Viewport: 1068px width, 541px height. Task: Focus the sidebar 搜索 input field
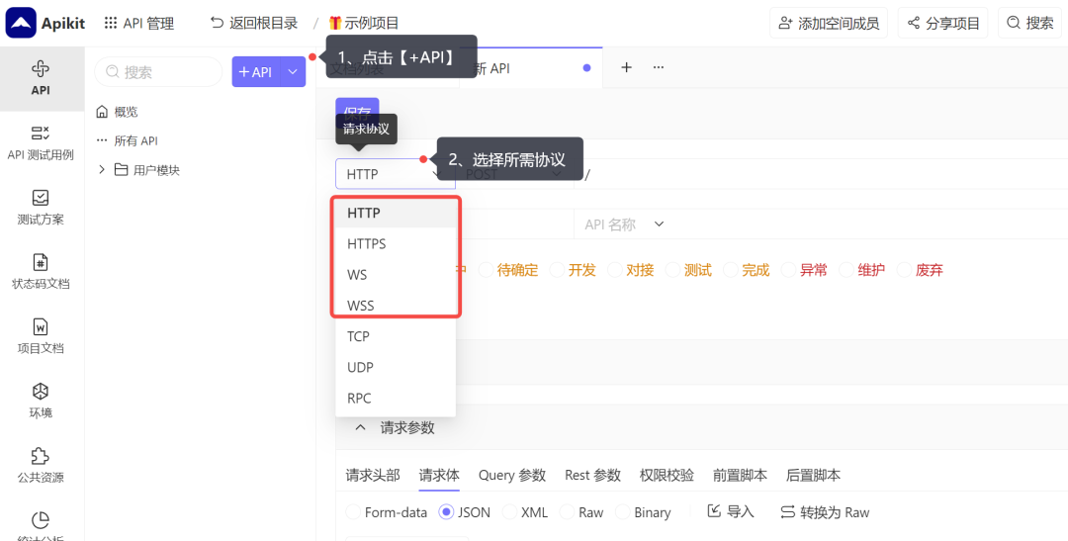point(158,71)
